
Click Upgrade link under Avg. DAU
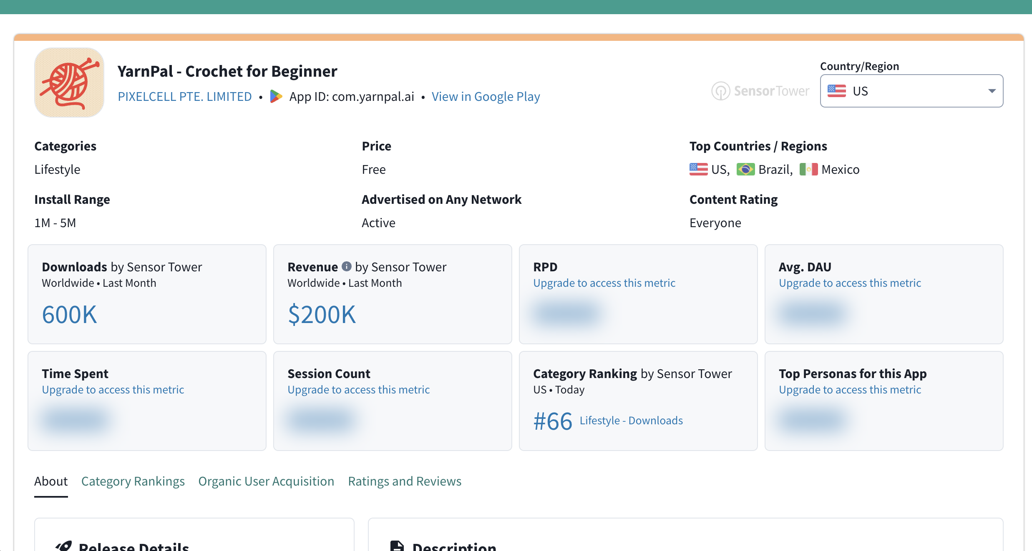[x=850, y=283]
